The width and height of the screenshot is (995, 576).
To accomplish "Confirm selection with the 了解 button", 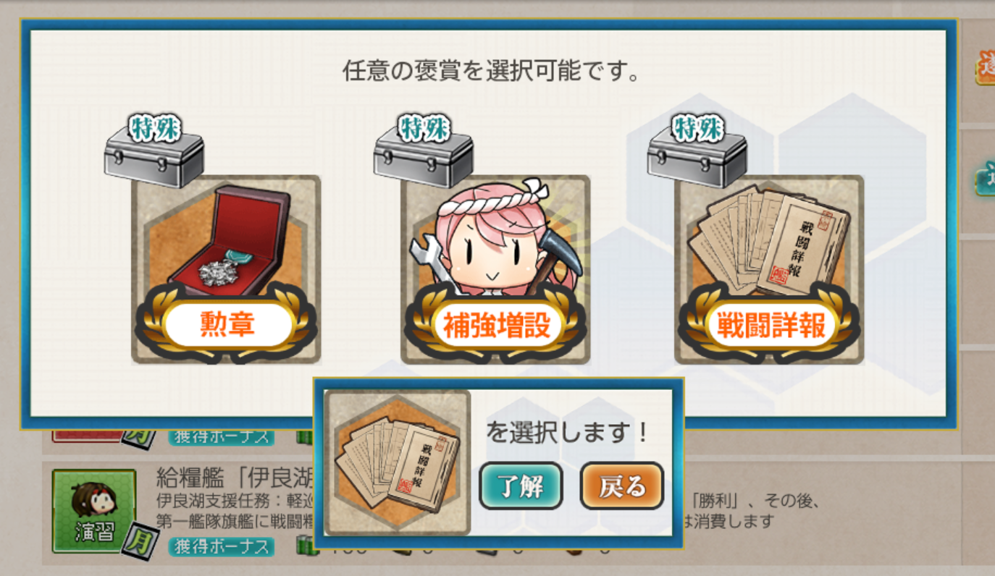I will pos(521,486).
